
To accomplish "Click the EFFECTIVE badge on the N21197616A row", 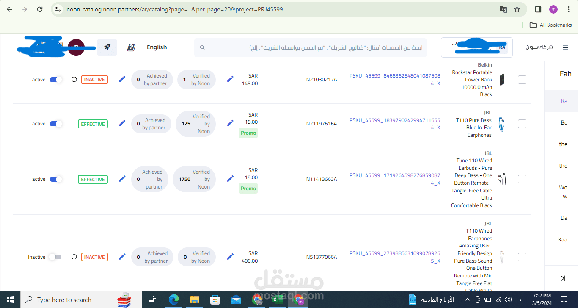I will [x=93, y=124].
